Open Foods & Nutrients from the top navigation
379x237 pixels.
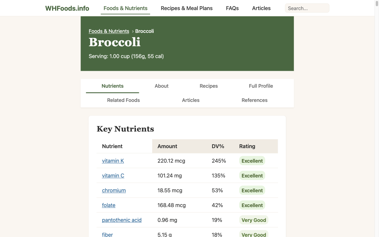(x=125, y=8)
